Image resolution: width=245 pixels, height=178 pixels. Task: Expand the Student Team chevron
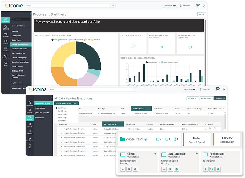[145, 140]
